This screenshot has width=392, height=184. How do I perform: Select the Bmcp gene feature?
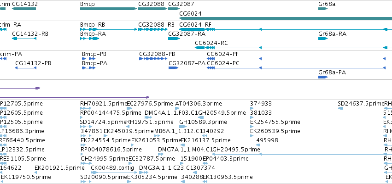[109, 9]
